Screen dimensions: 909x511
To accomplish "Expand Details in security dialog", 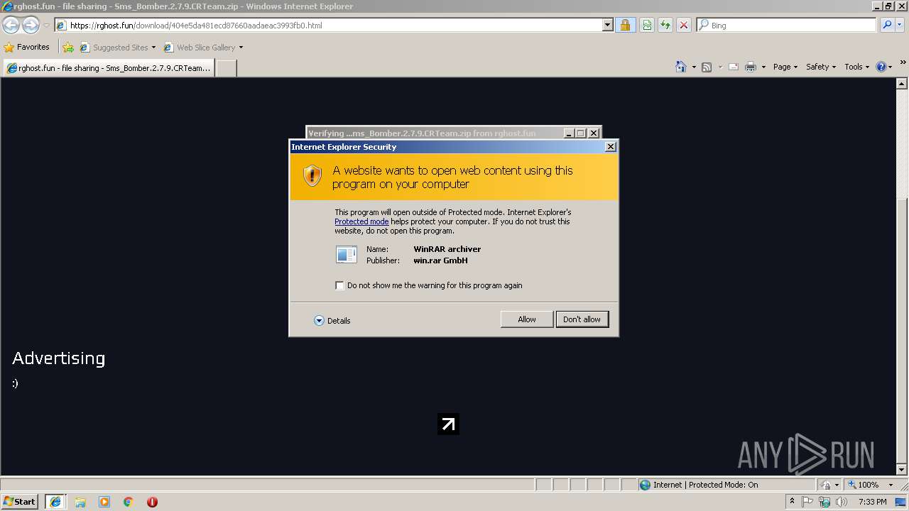I will pos(332,321).
